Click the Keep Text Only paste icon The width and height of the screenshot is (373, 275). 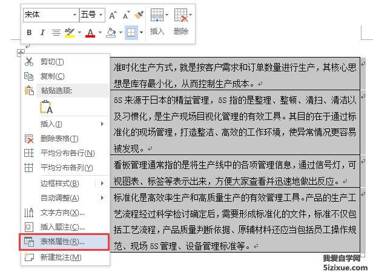46,107
